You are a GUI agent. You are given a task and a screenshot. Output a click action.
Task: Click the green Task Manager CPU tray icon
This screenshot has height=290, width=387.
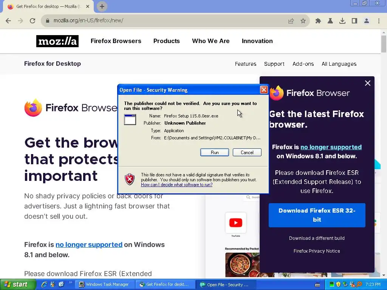pyautogui.click(x=332, y=284)
